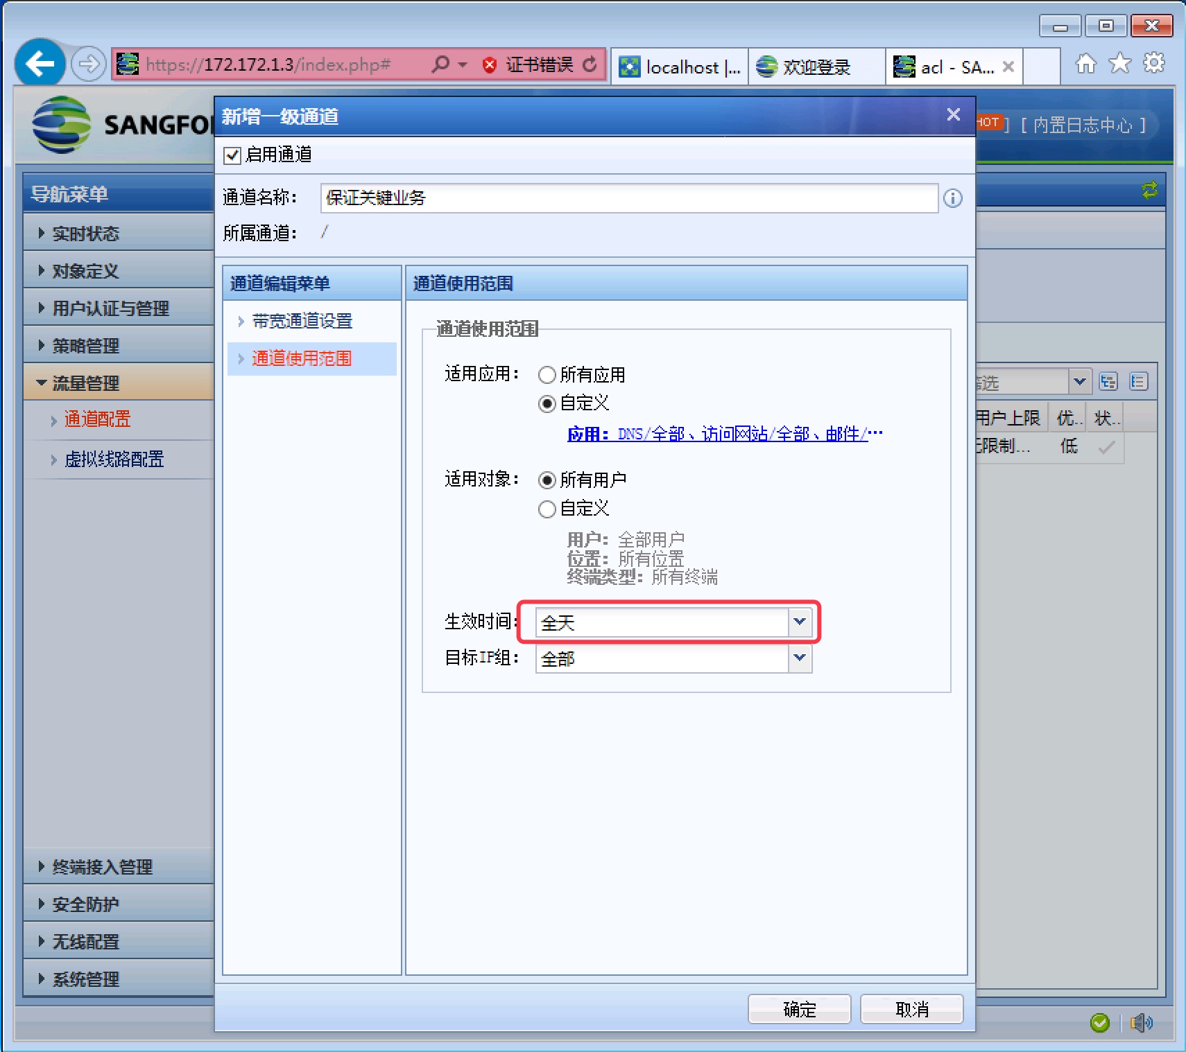Click the info icon beside channel name
This screenshot has height=1052, width=1186.
(x=953, y=198)
